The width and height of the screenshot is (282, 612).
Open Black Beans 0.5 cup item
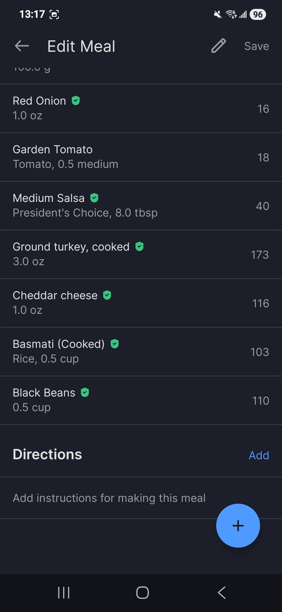pyautogui.click(x=141, y=400)
